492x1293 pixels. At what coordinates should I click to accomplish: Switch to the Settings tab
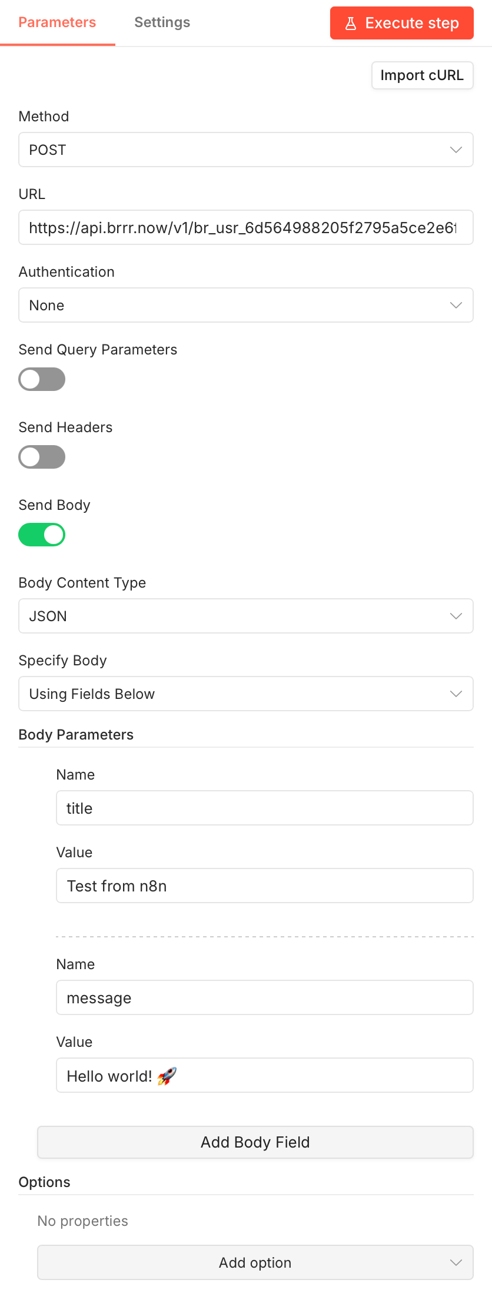162,22
